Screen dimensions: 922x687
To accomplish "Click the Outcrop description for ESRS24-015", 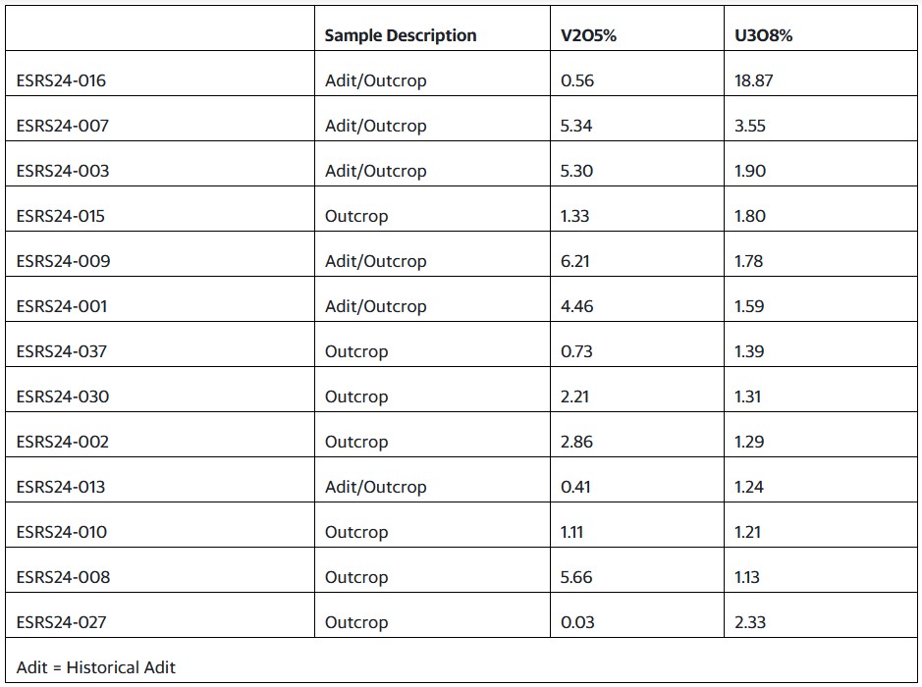I will tap(356, 216).
